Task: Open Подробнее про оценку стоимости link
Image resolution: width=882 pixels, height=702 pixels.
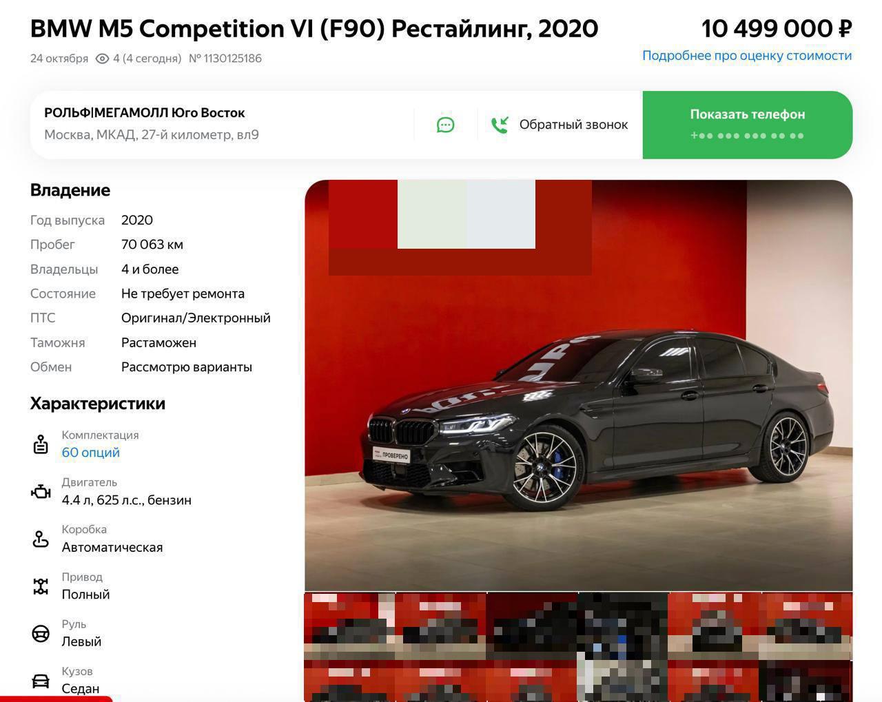Action: click(747, 55)
